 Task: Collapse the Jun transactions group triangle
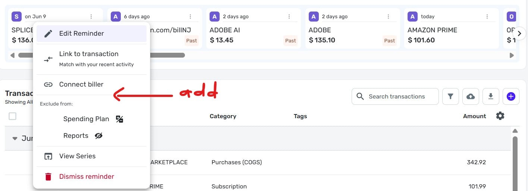(15, 139)
